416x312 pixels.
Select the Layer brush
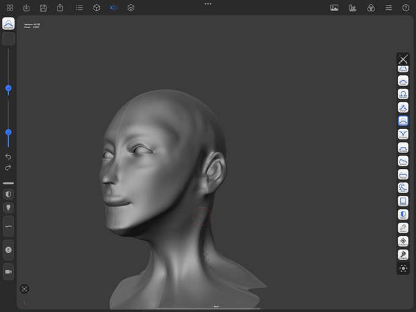[x=403, y=81]
